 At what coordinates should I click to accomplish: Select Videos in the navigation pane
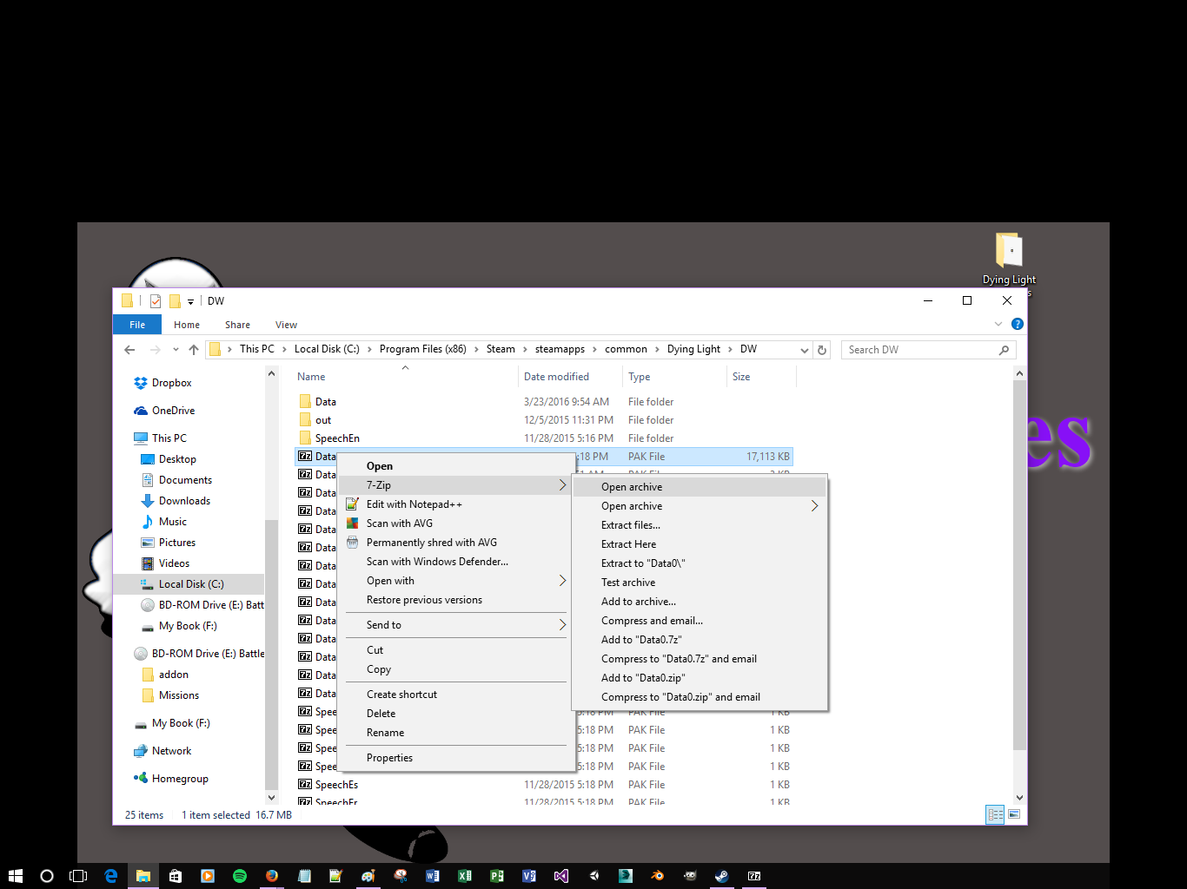click(x=165, y=563)
